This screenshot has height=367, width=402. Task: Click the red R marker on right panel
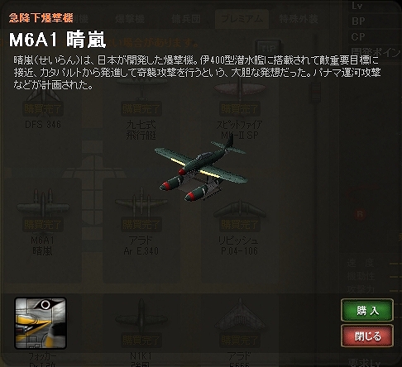[x=360, y=214]
